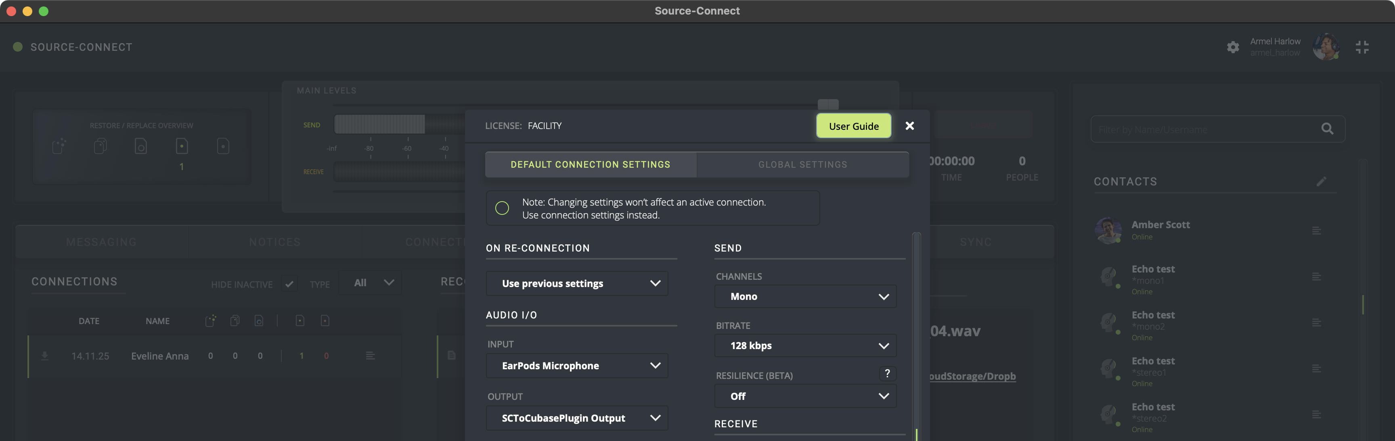Click the contacts filter input field

point(1202,129)
